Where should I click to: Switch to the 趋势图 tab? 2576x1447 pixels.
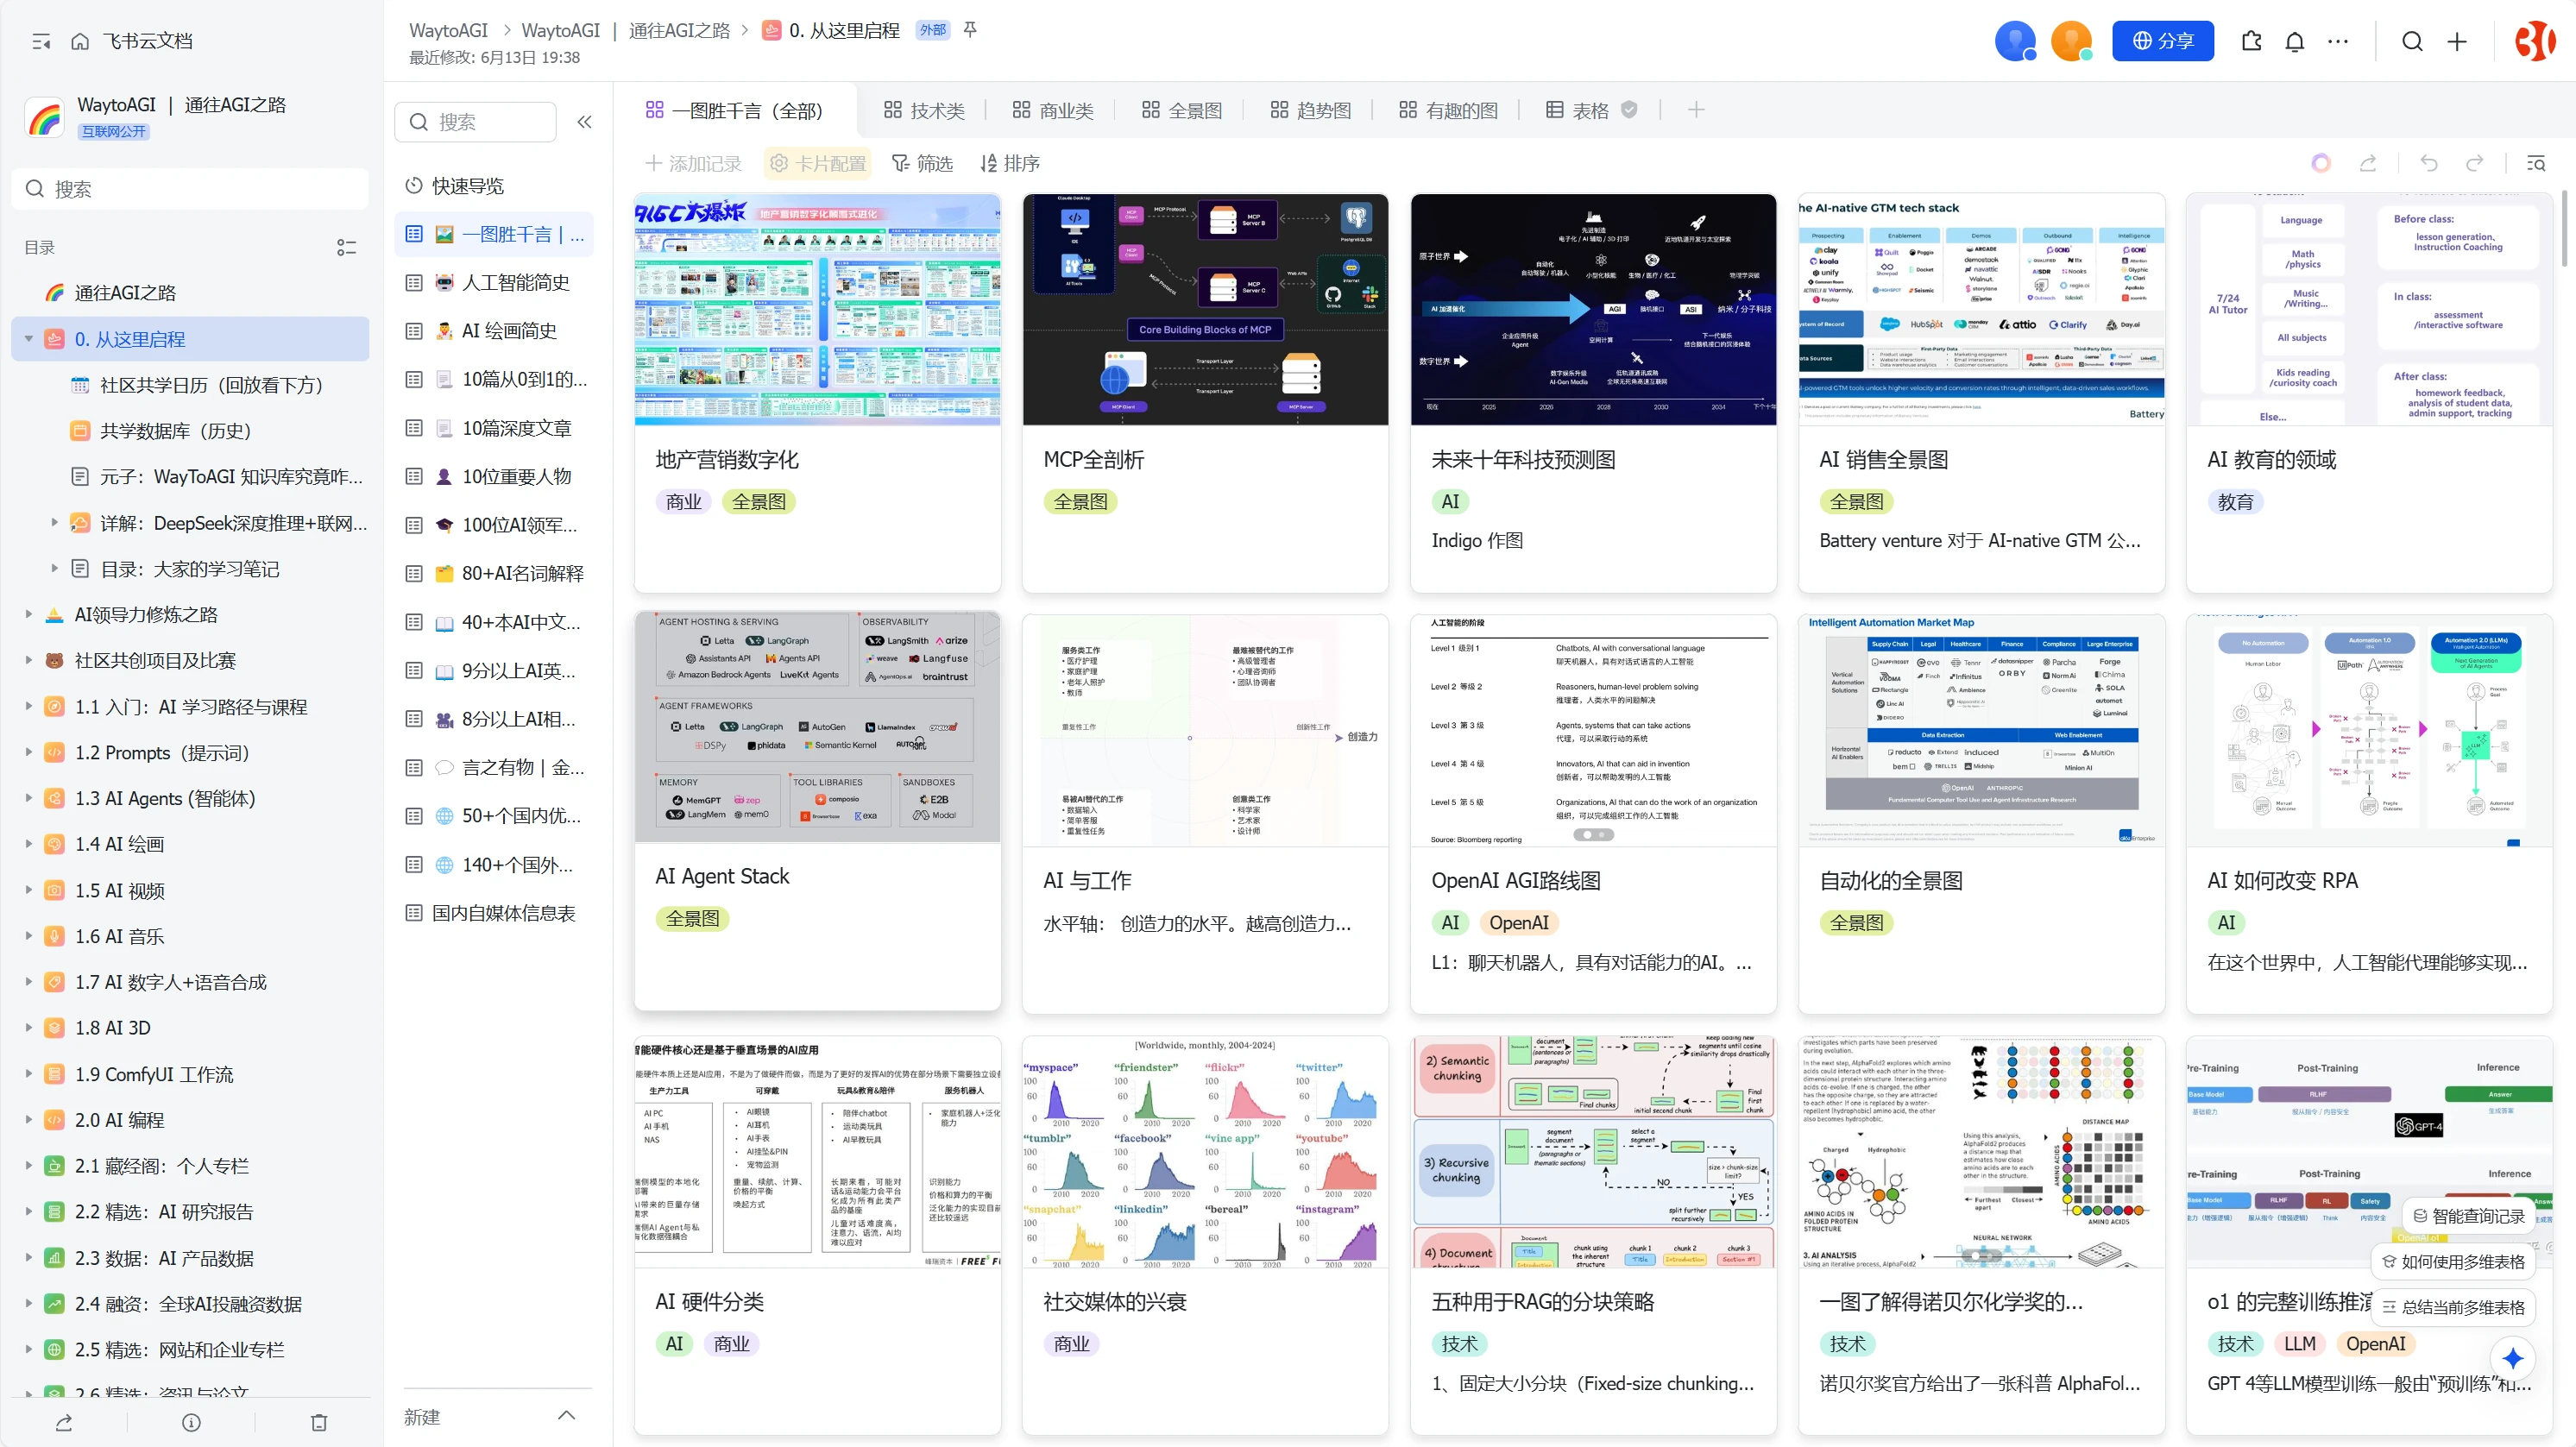1310,110
